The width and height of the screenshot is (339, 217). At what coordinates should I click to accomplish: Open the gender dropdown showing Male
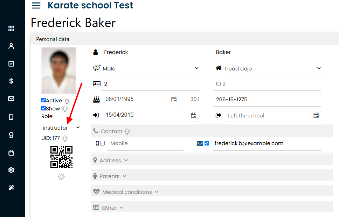(151, 69)
